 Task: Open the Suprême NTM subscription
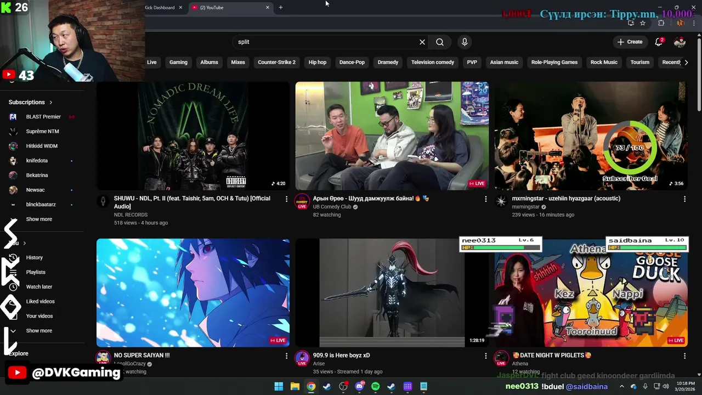tap(42, 132)
